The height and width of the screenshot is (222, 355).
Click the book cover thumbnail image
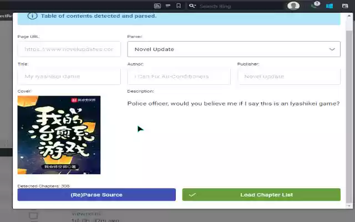tap(59, 135)
